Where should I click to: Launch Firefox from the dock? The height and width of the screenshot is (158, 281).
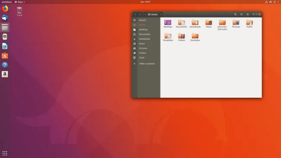tap(5, 9)
